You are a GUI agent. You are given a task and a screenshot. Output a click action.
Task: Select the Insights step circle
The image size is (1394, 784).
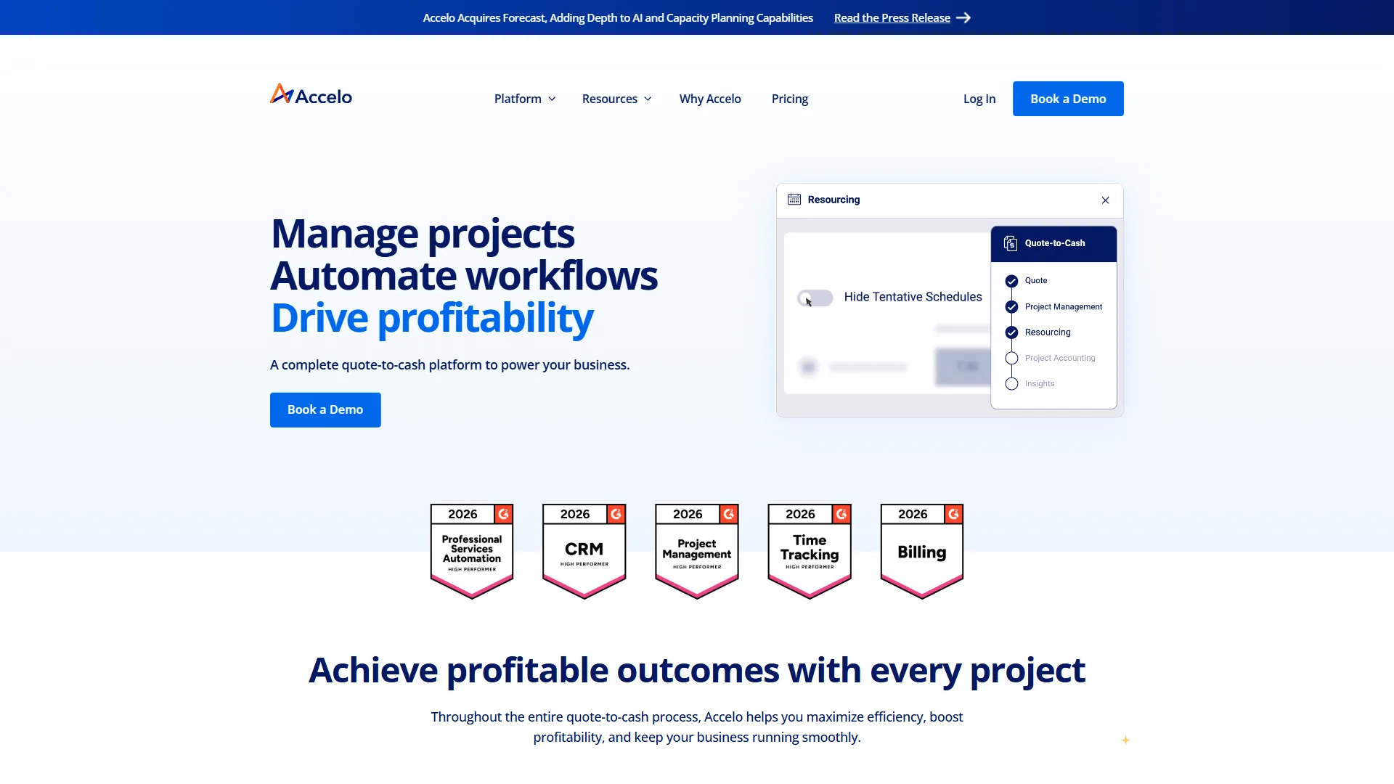point(1011,384)
